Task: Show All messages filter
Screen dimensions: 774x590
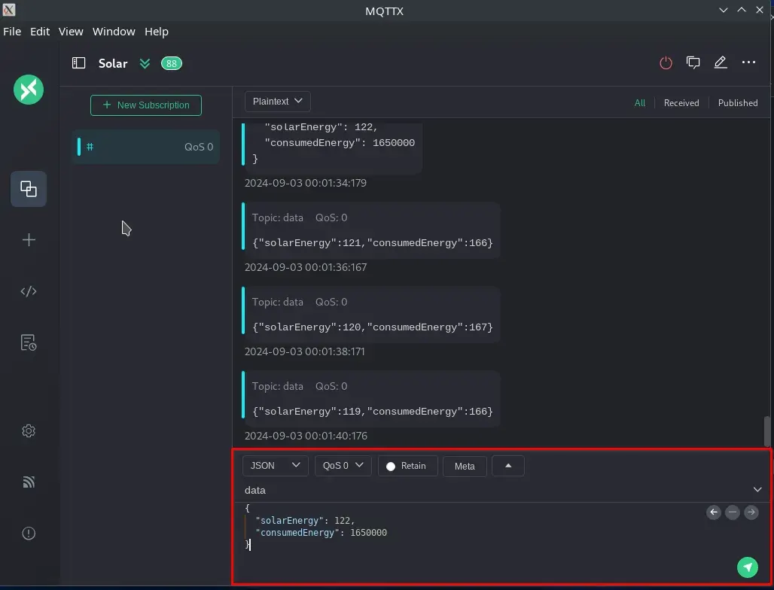Action: [x=640, y=103]
